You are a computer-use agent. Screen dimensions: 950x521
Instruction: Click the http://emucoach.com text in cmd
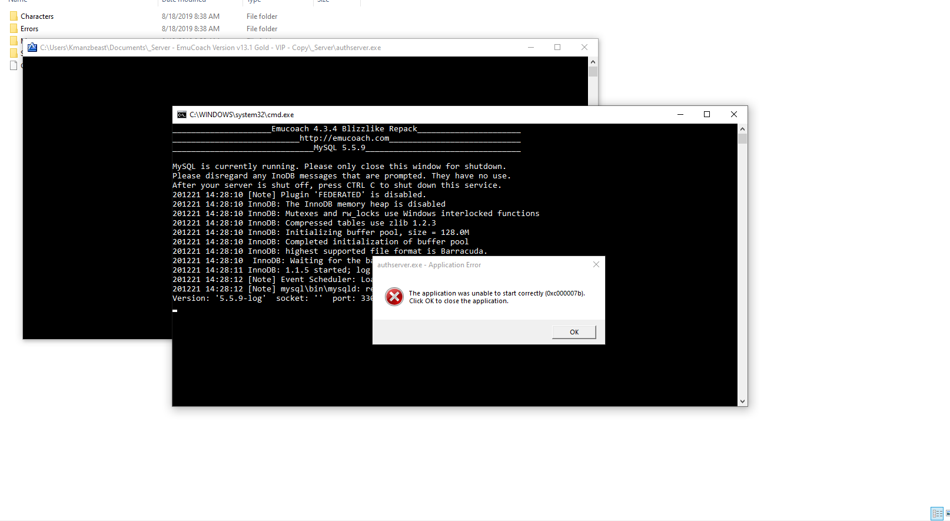tap(344, 138)
